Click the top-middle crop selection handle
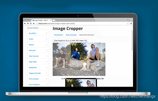Viewport: 158px width, 101px height. [x=85, y=43]
